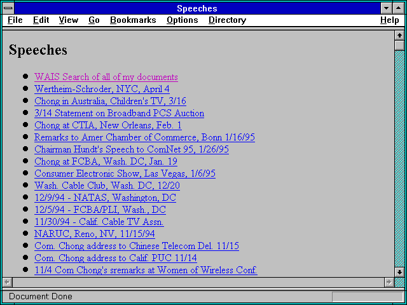
Task: Click the status bar progress indicator box
Action: click(368, 297)
